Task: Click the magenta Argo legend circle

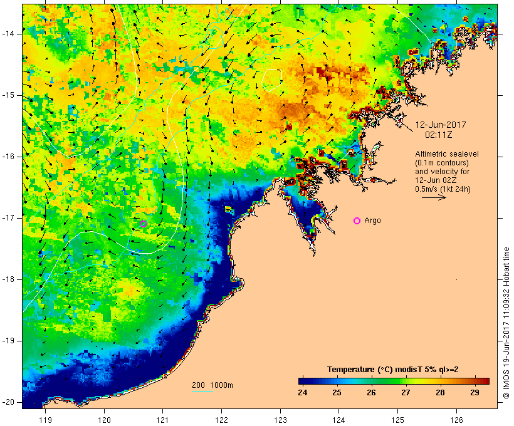Action: [x=357, y=221]
